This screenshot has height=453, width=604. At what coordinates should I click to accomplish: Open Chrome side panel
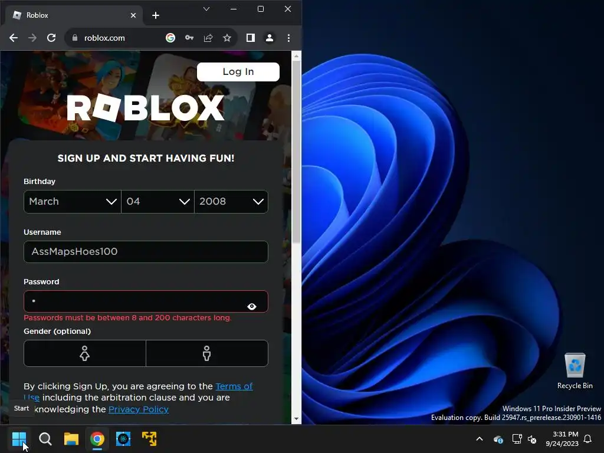tap(250, 38)
